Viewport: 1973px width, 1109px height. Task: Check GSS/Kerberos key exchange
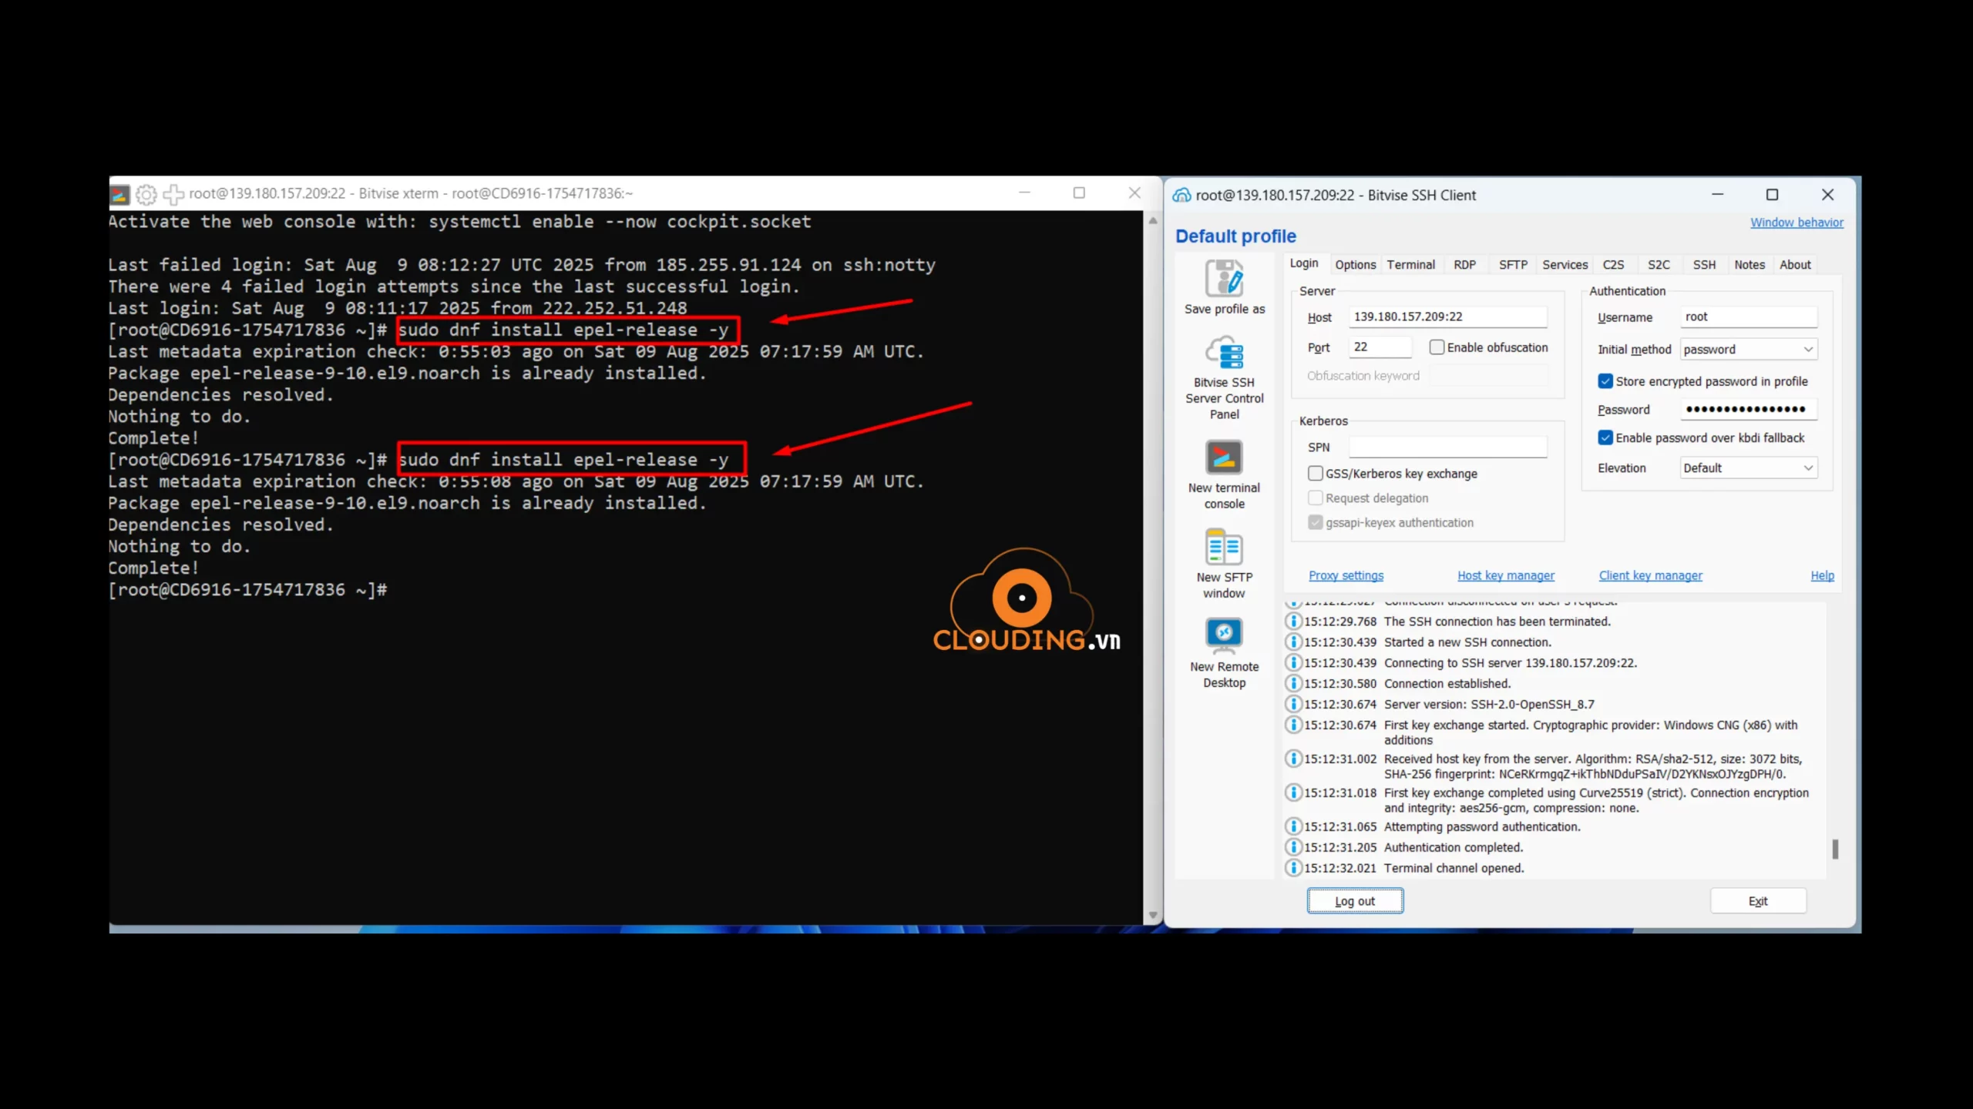tap(1316, 474)
